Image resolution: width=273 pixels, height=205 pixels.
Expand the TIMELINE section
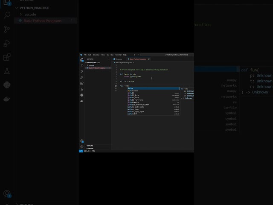tap(98, 148)
